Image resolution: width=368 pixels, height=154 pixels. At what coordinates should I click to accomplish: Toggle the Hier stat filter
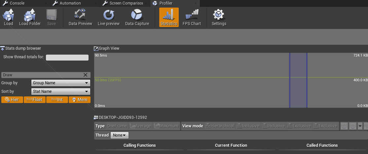12,100
